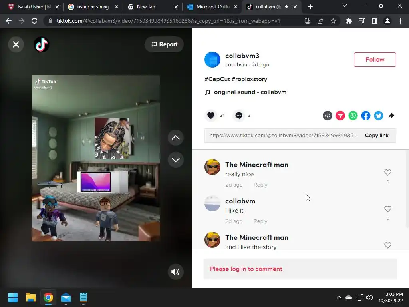Open Chrome profile icon
Image resolution: width=409 pixels, height=307 pixels.
(x=387, y=21)
